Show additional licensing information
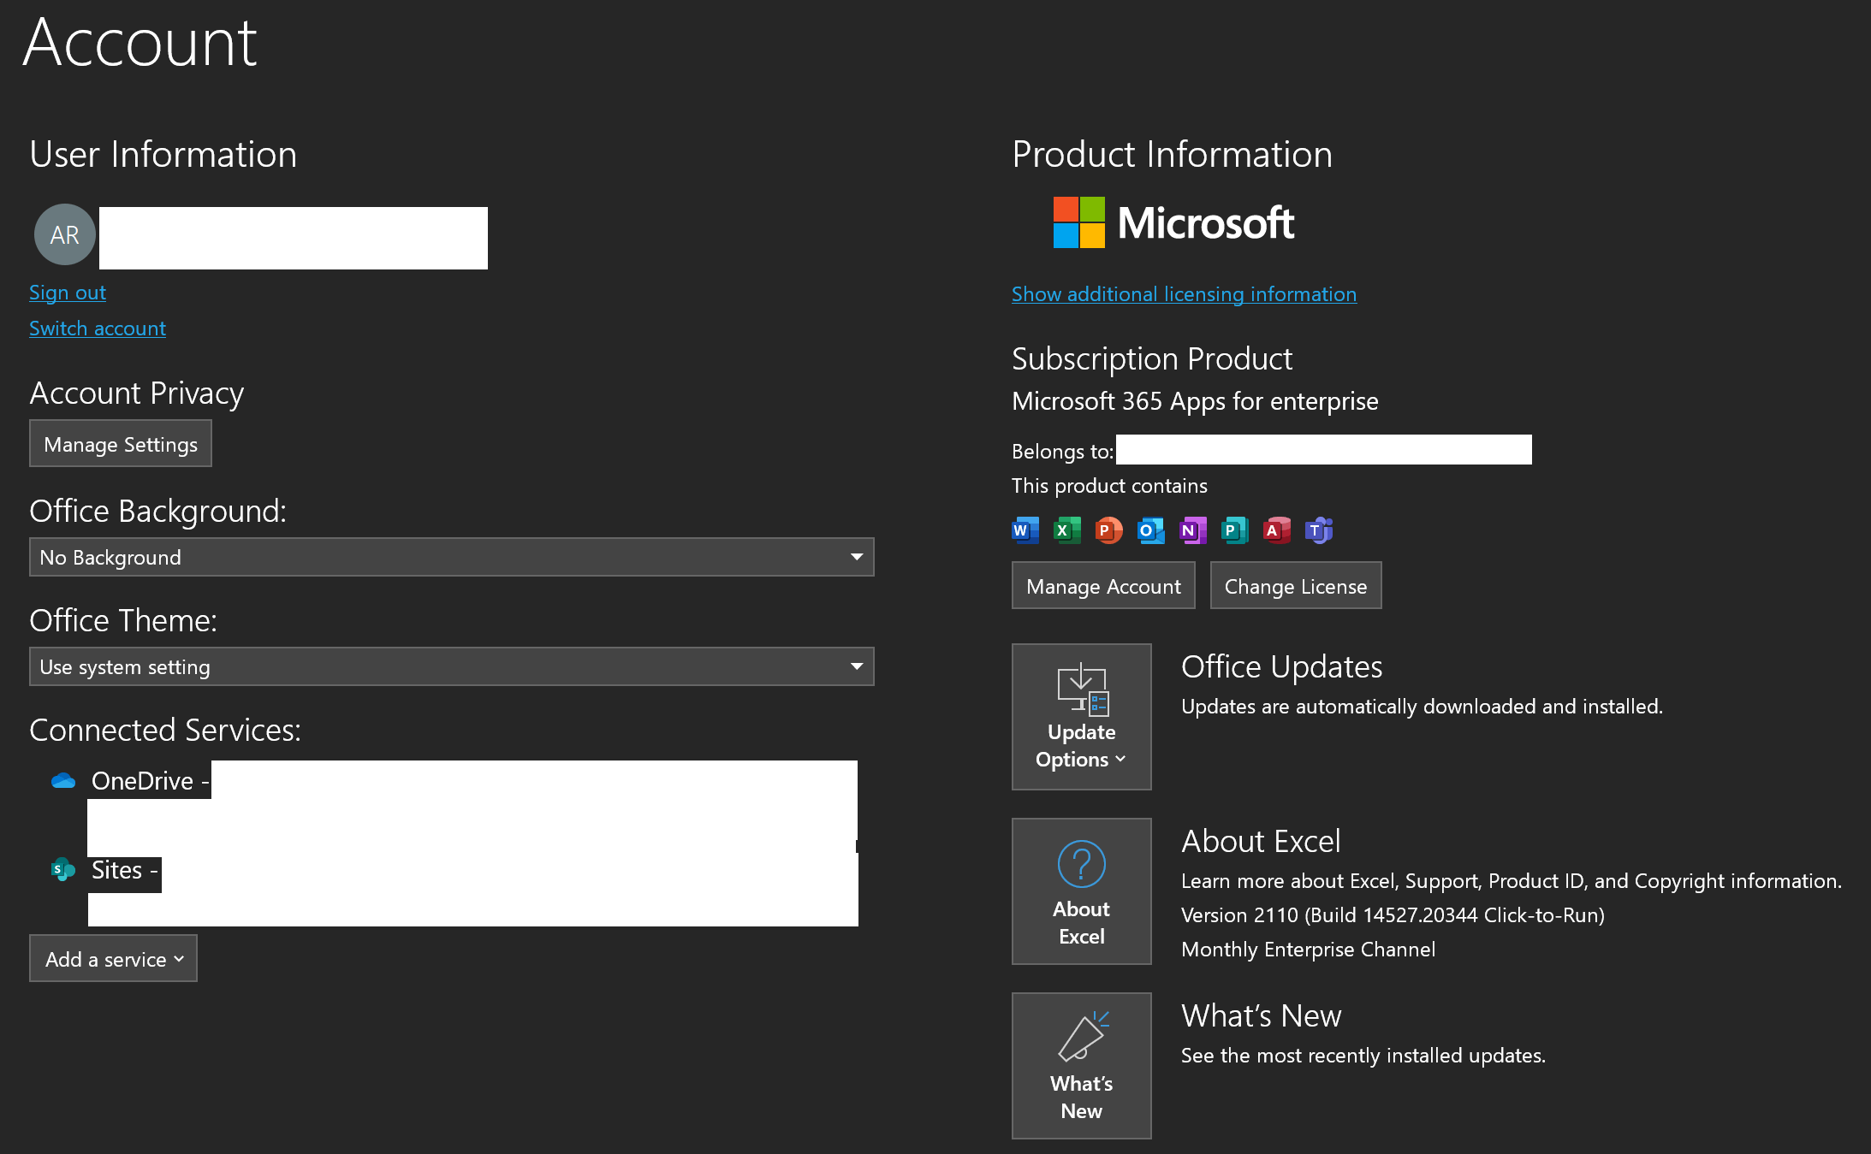This screenshot has width=1871, height=1154. [x=1184, y=294]
